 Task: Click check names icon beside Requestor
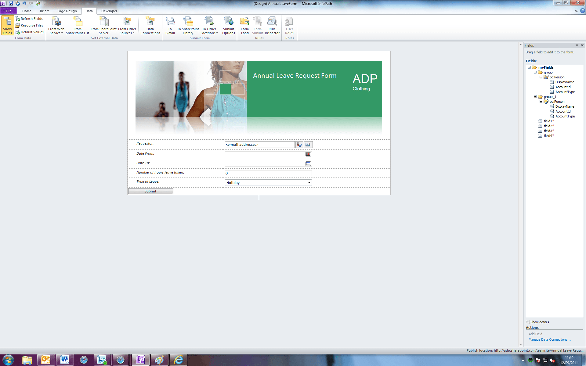299,145
